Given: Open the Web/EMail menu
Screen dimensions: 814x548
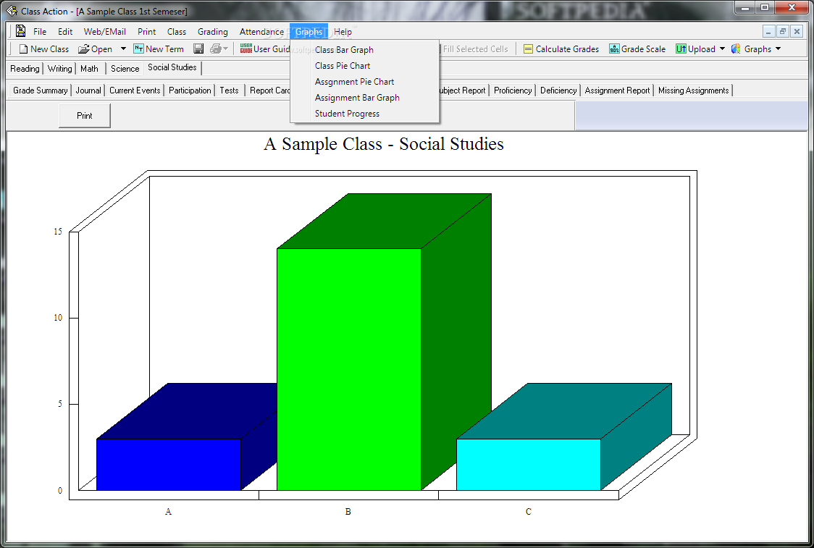Looking at the screenshot, I should pos(104,32).
